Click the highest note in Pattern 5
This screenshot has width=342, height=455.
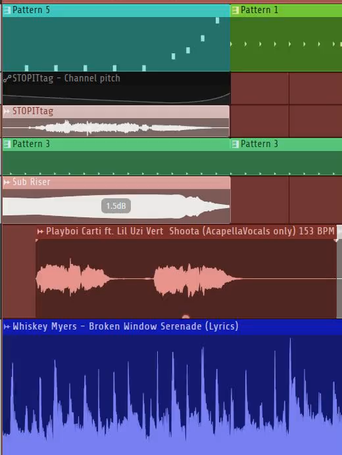217,20
